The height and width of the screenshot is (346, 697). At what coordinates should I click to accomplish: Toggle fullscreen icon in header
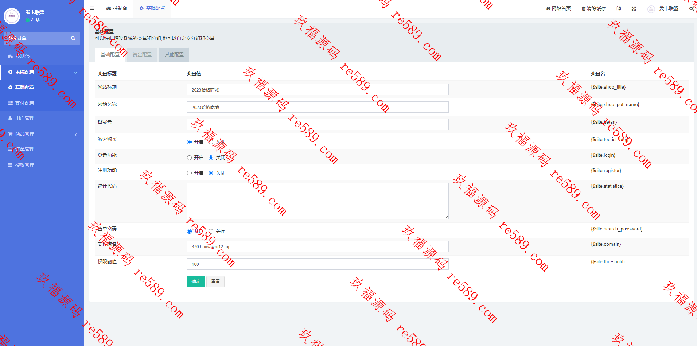point(634,8)
